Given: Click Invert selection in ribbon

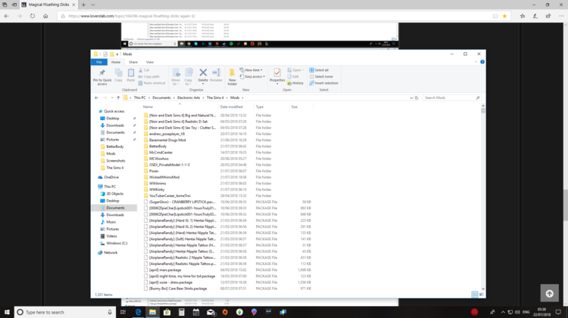Looking at the screenshot, I should coord(324,83).
